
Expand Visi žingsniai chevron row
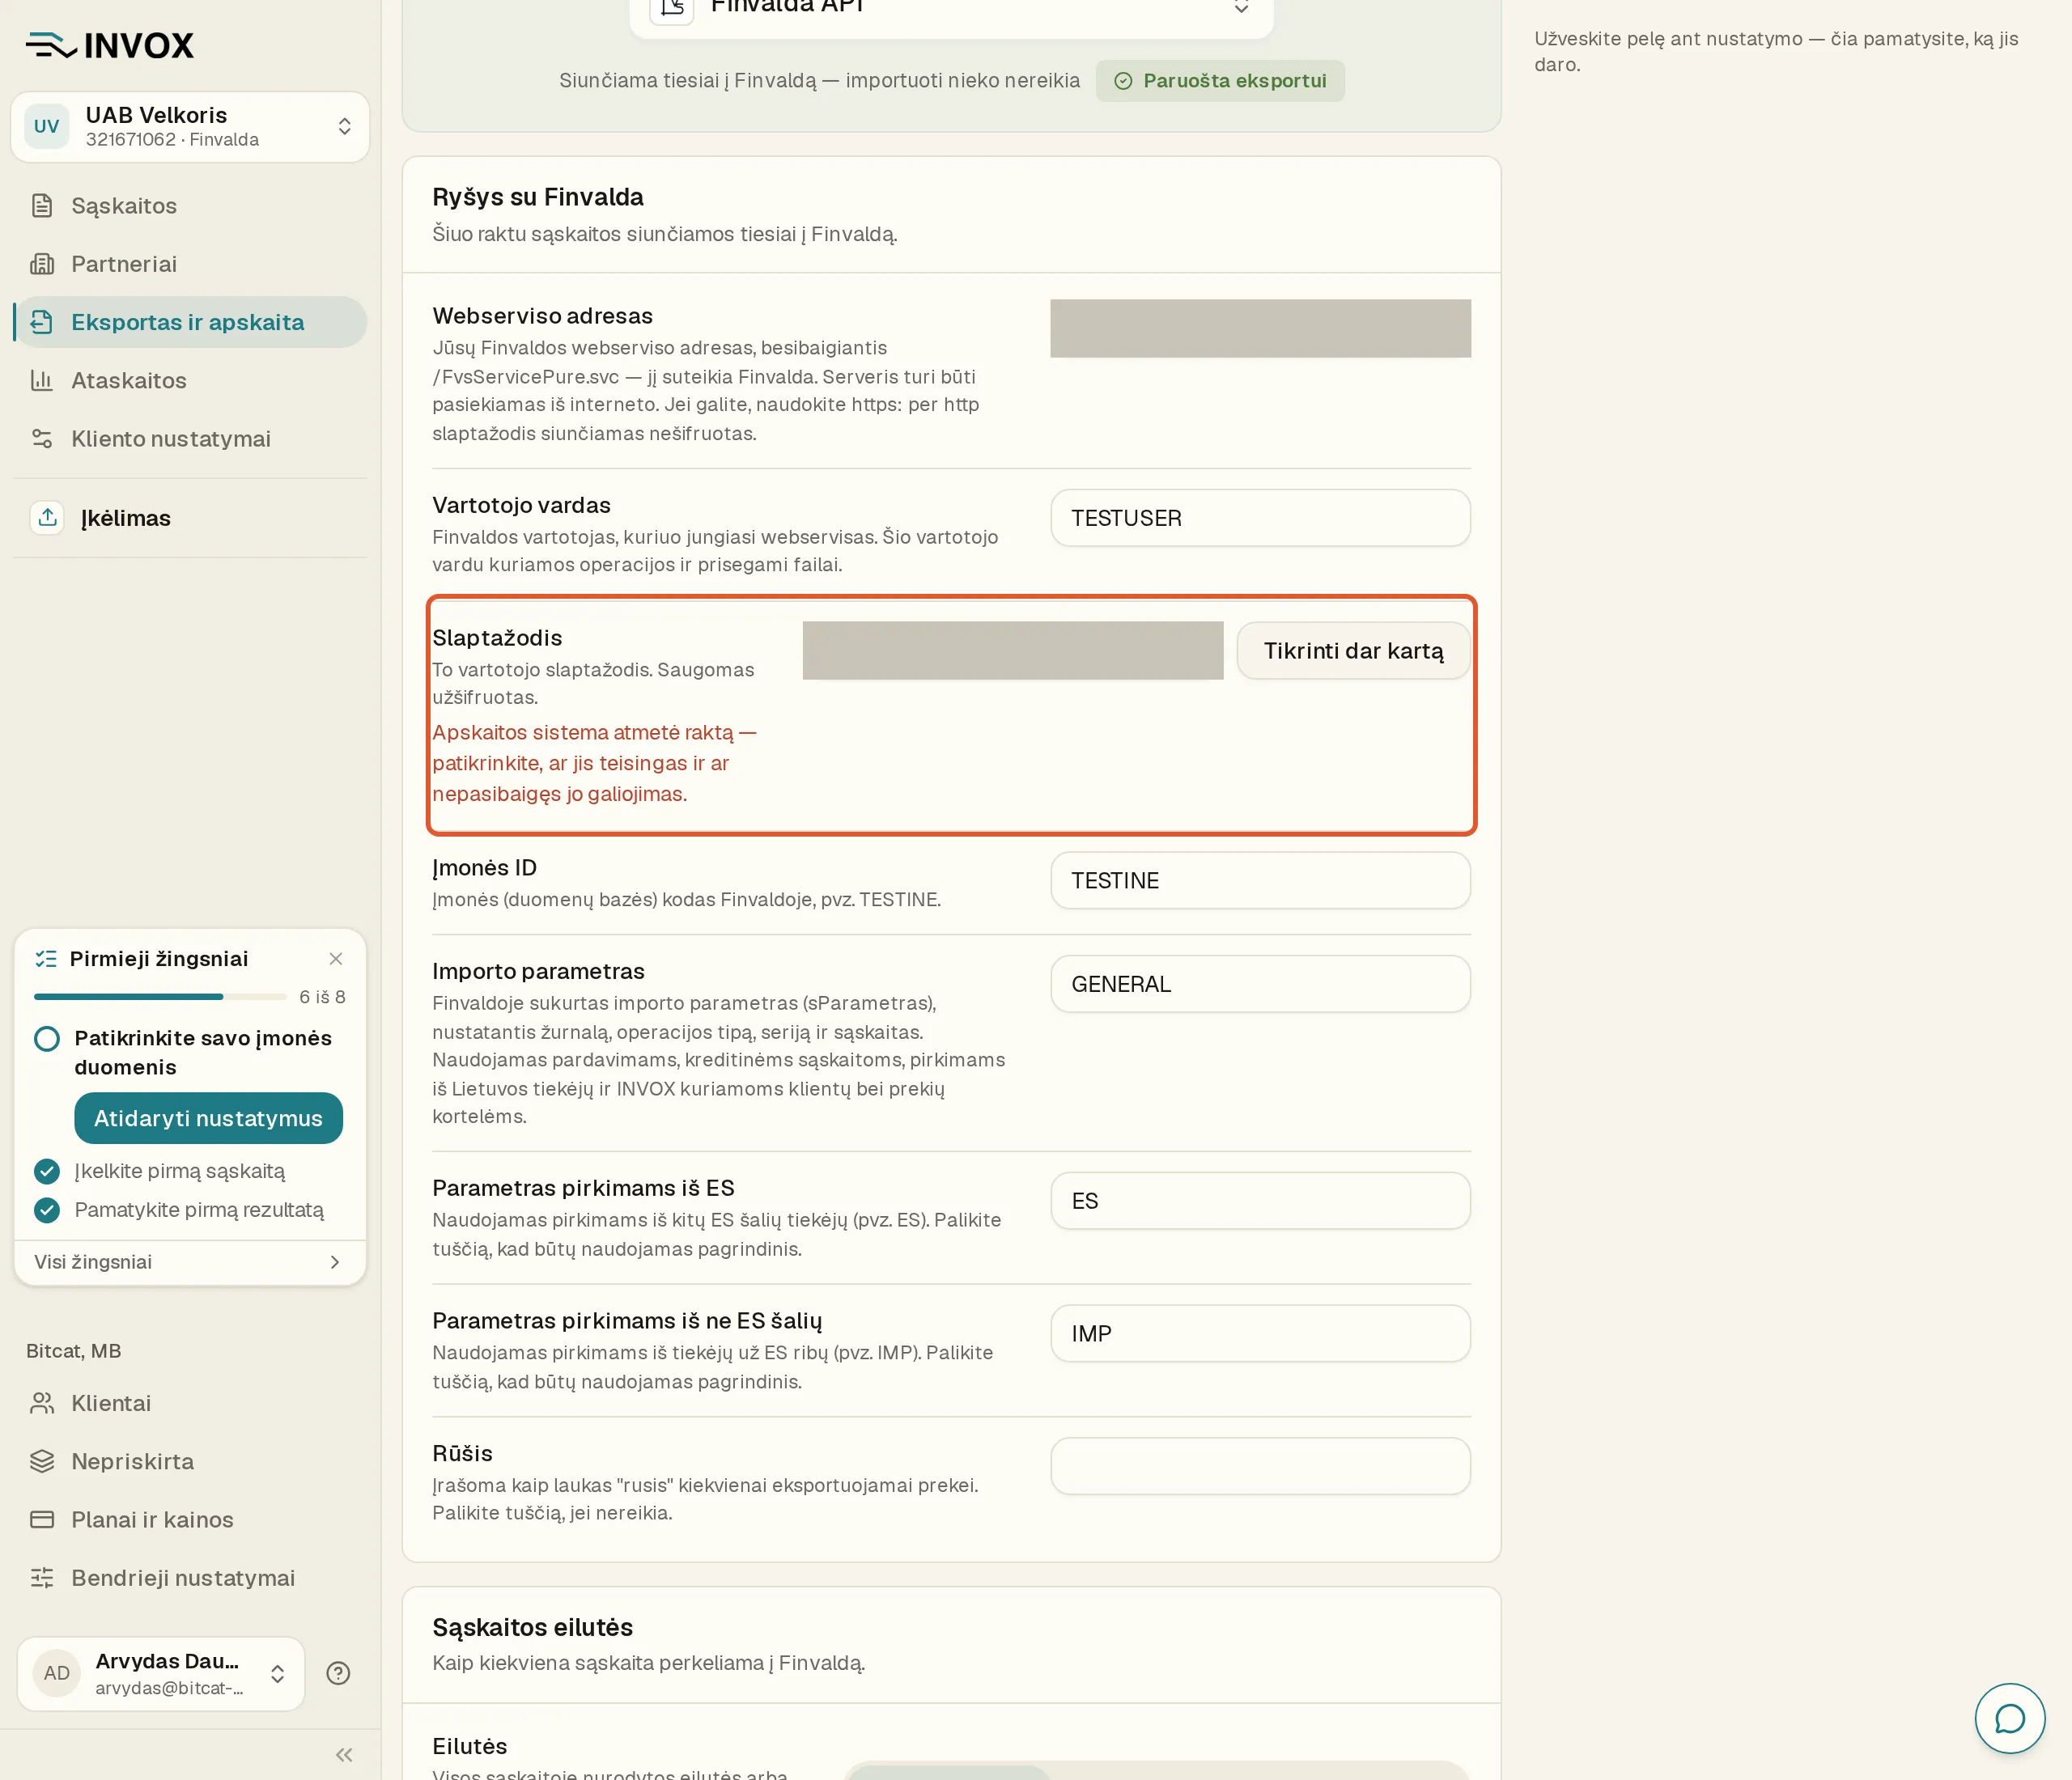(x=190, y=1262)
